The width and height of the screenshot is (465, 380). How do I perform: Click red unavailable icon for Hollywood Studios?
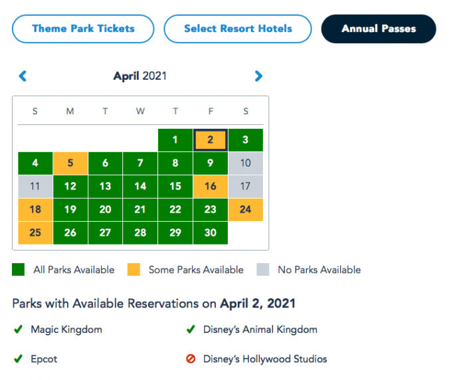191,359
